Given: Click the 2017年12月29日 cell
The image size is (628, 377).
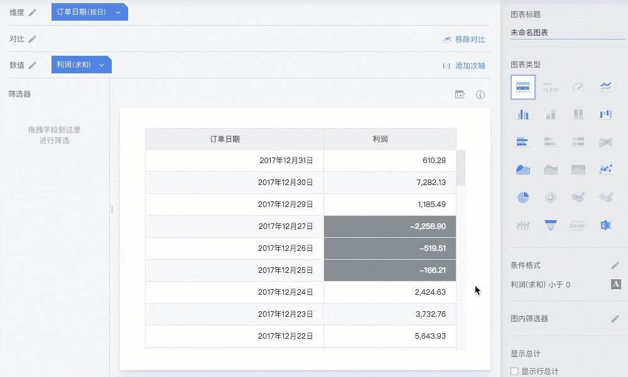Looking at the screenshot, I should pyautogui.click(x=234, y=204).
